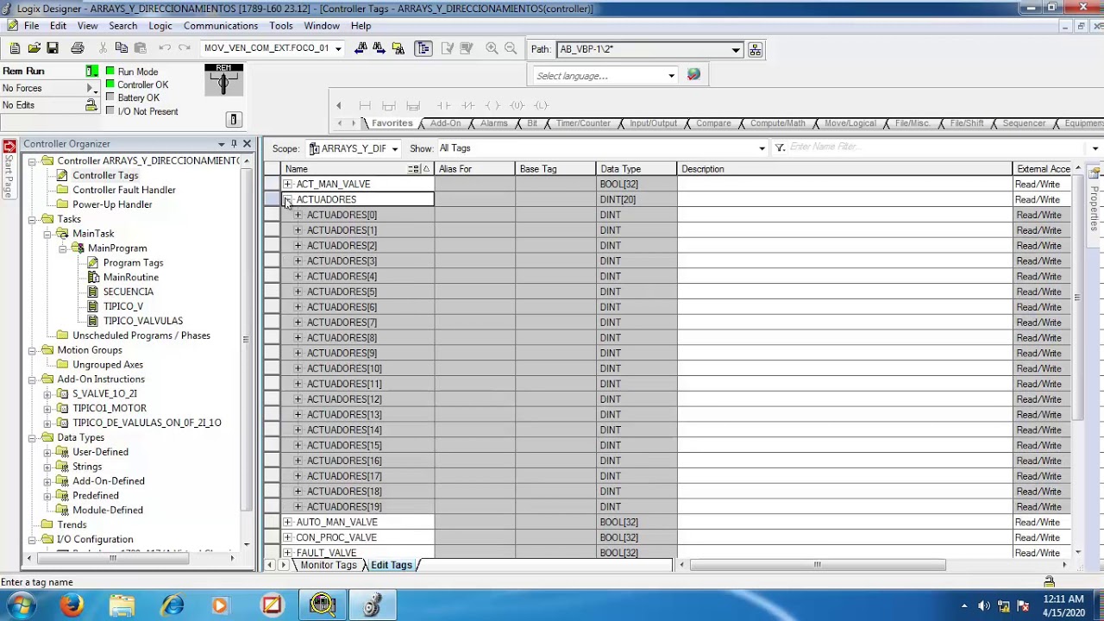Click the Description column header
Screen dimensions: 1104x621
click(x=845, y=169)
